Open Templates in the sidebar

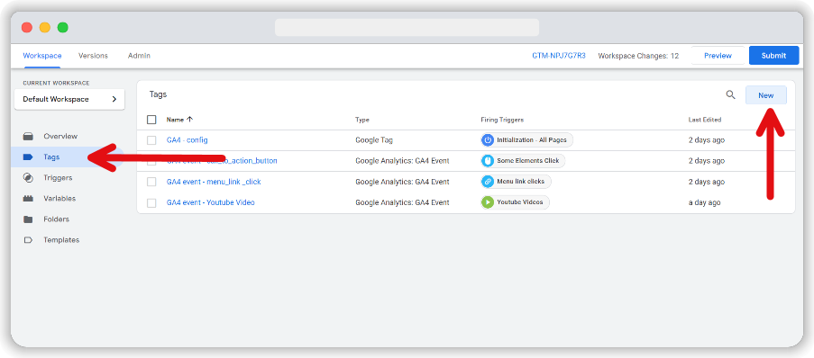click(61, 240)
